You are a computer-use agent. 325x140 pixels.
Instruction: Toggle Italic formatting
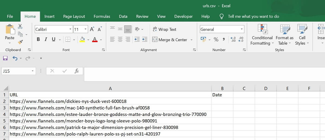point(46,39)
